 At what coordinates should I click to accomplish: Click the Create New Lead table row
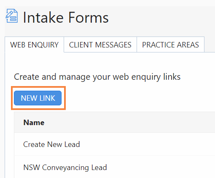tap(115, 144)
